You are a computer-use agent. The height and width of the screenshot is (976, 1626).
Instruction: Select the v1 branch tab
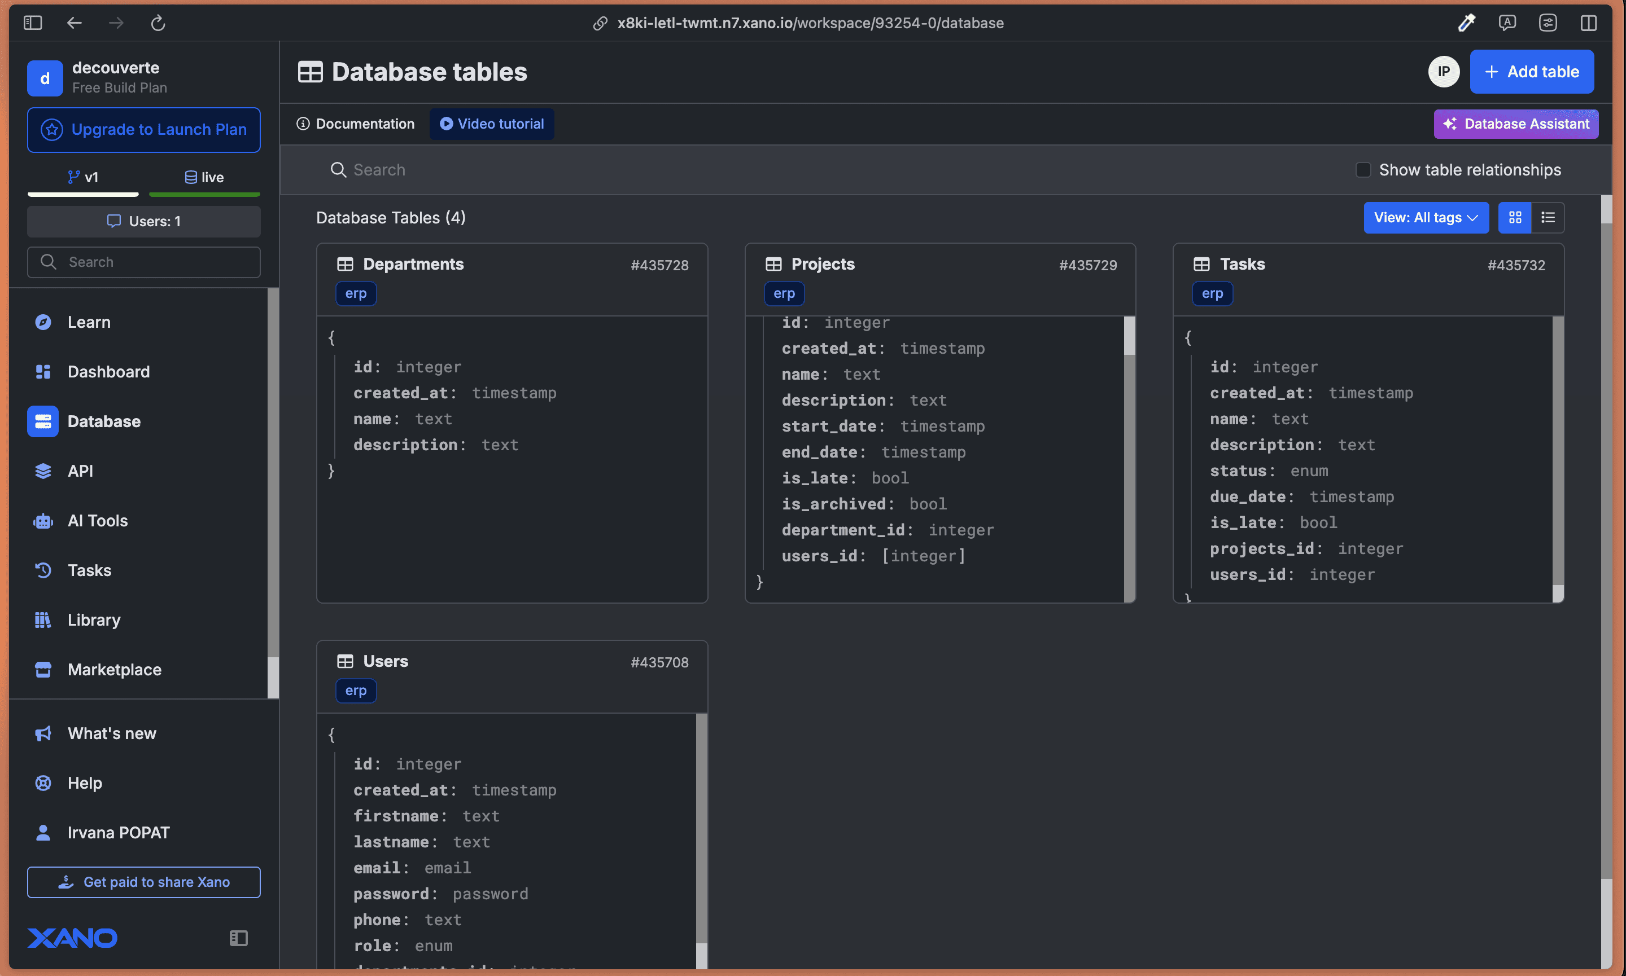[x=83, y=178]
